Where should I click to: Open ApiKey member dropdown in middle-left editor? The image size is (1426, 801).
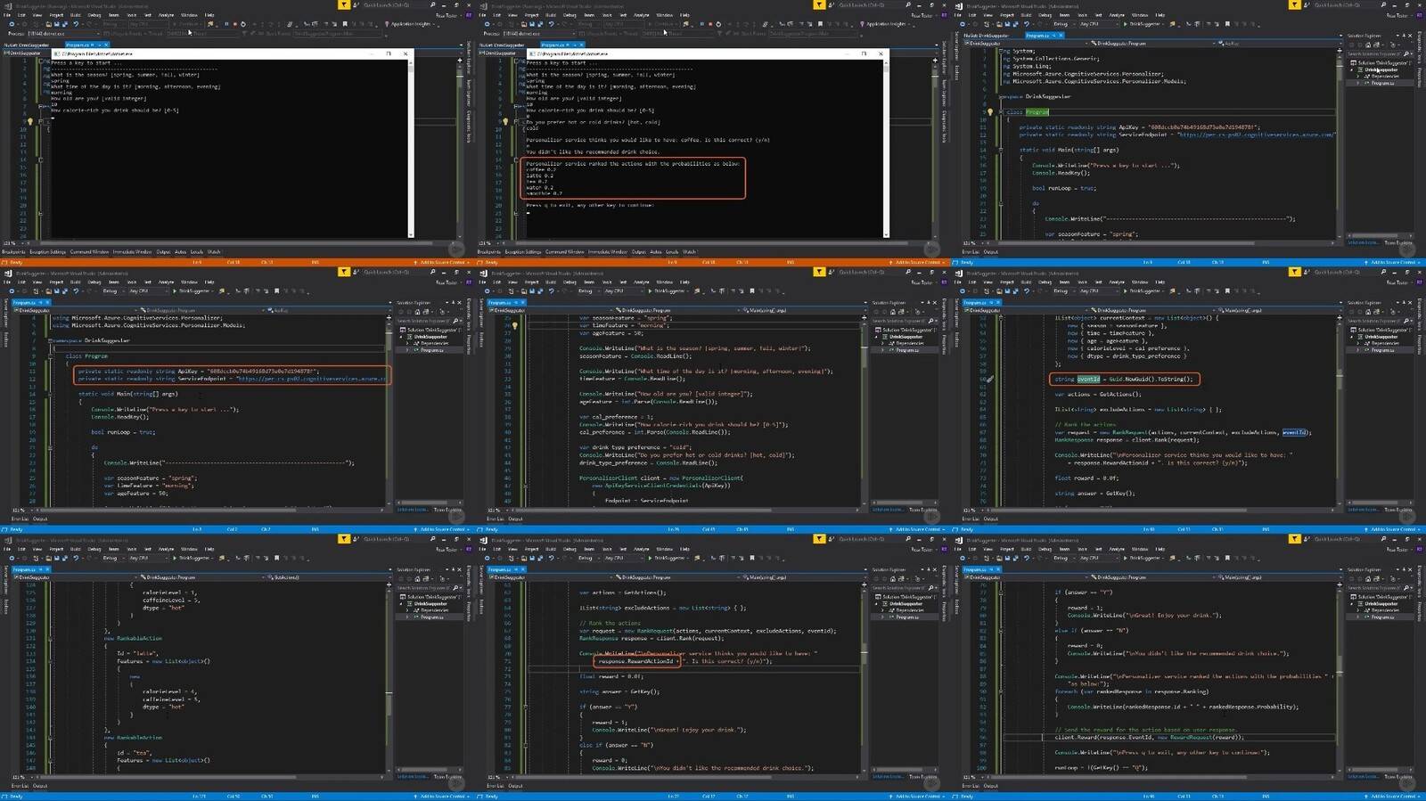pos(328,310)
